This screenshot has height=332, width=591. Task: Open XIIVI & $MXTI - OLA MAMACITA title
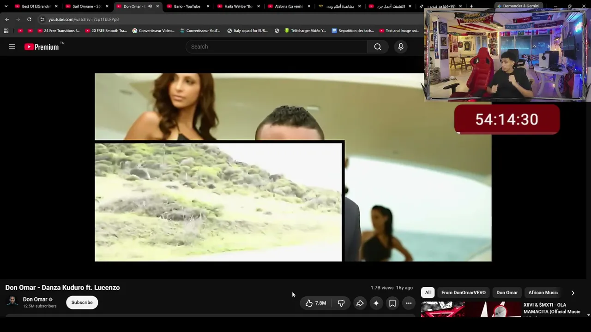552,308
